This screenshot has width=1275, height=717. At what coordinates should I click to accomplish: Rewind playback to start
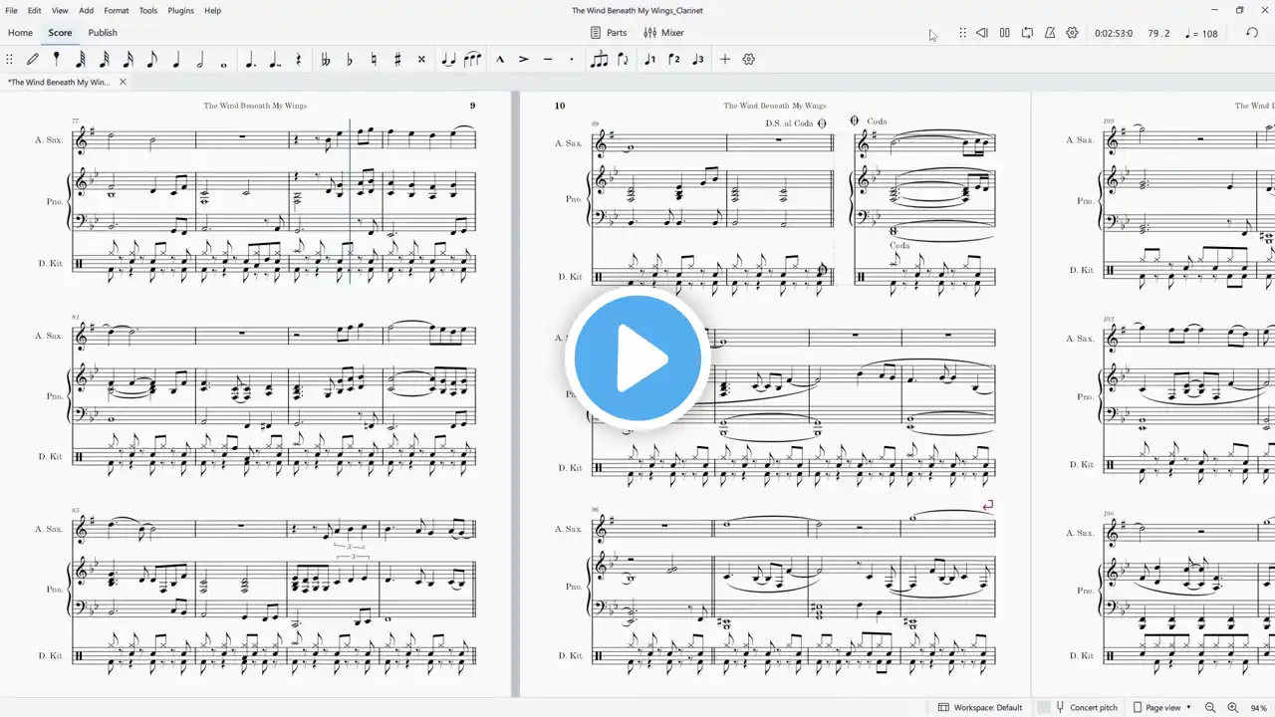(x=982, y=33)
